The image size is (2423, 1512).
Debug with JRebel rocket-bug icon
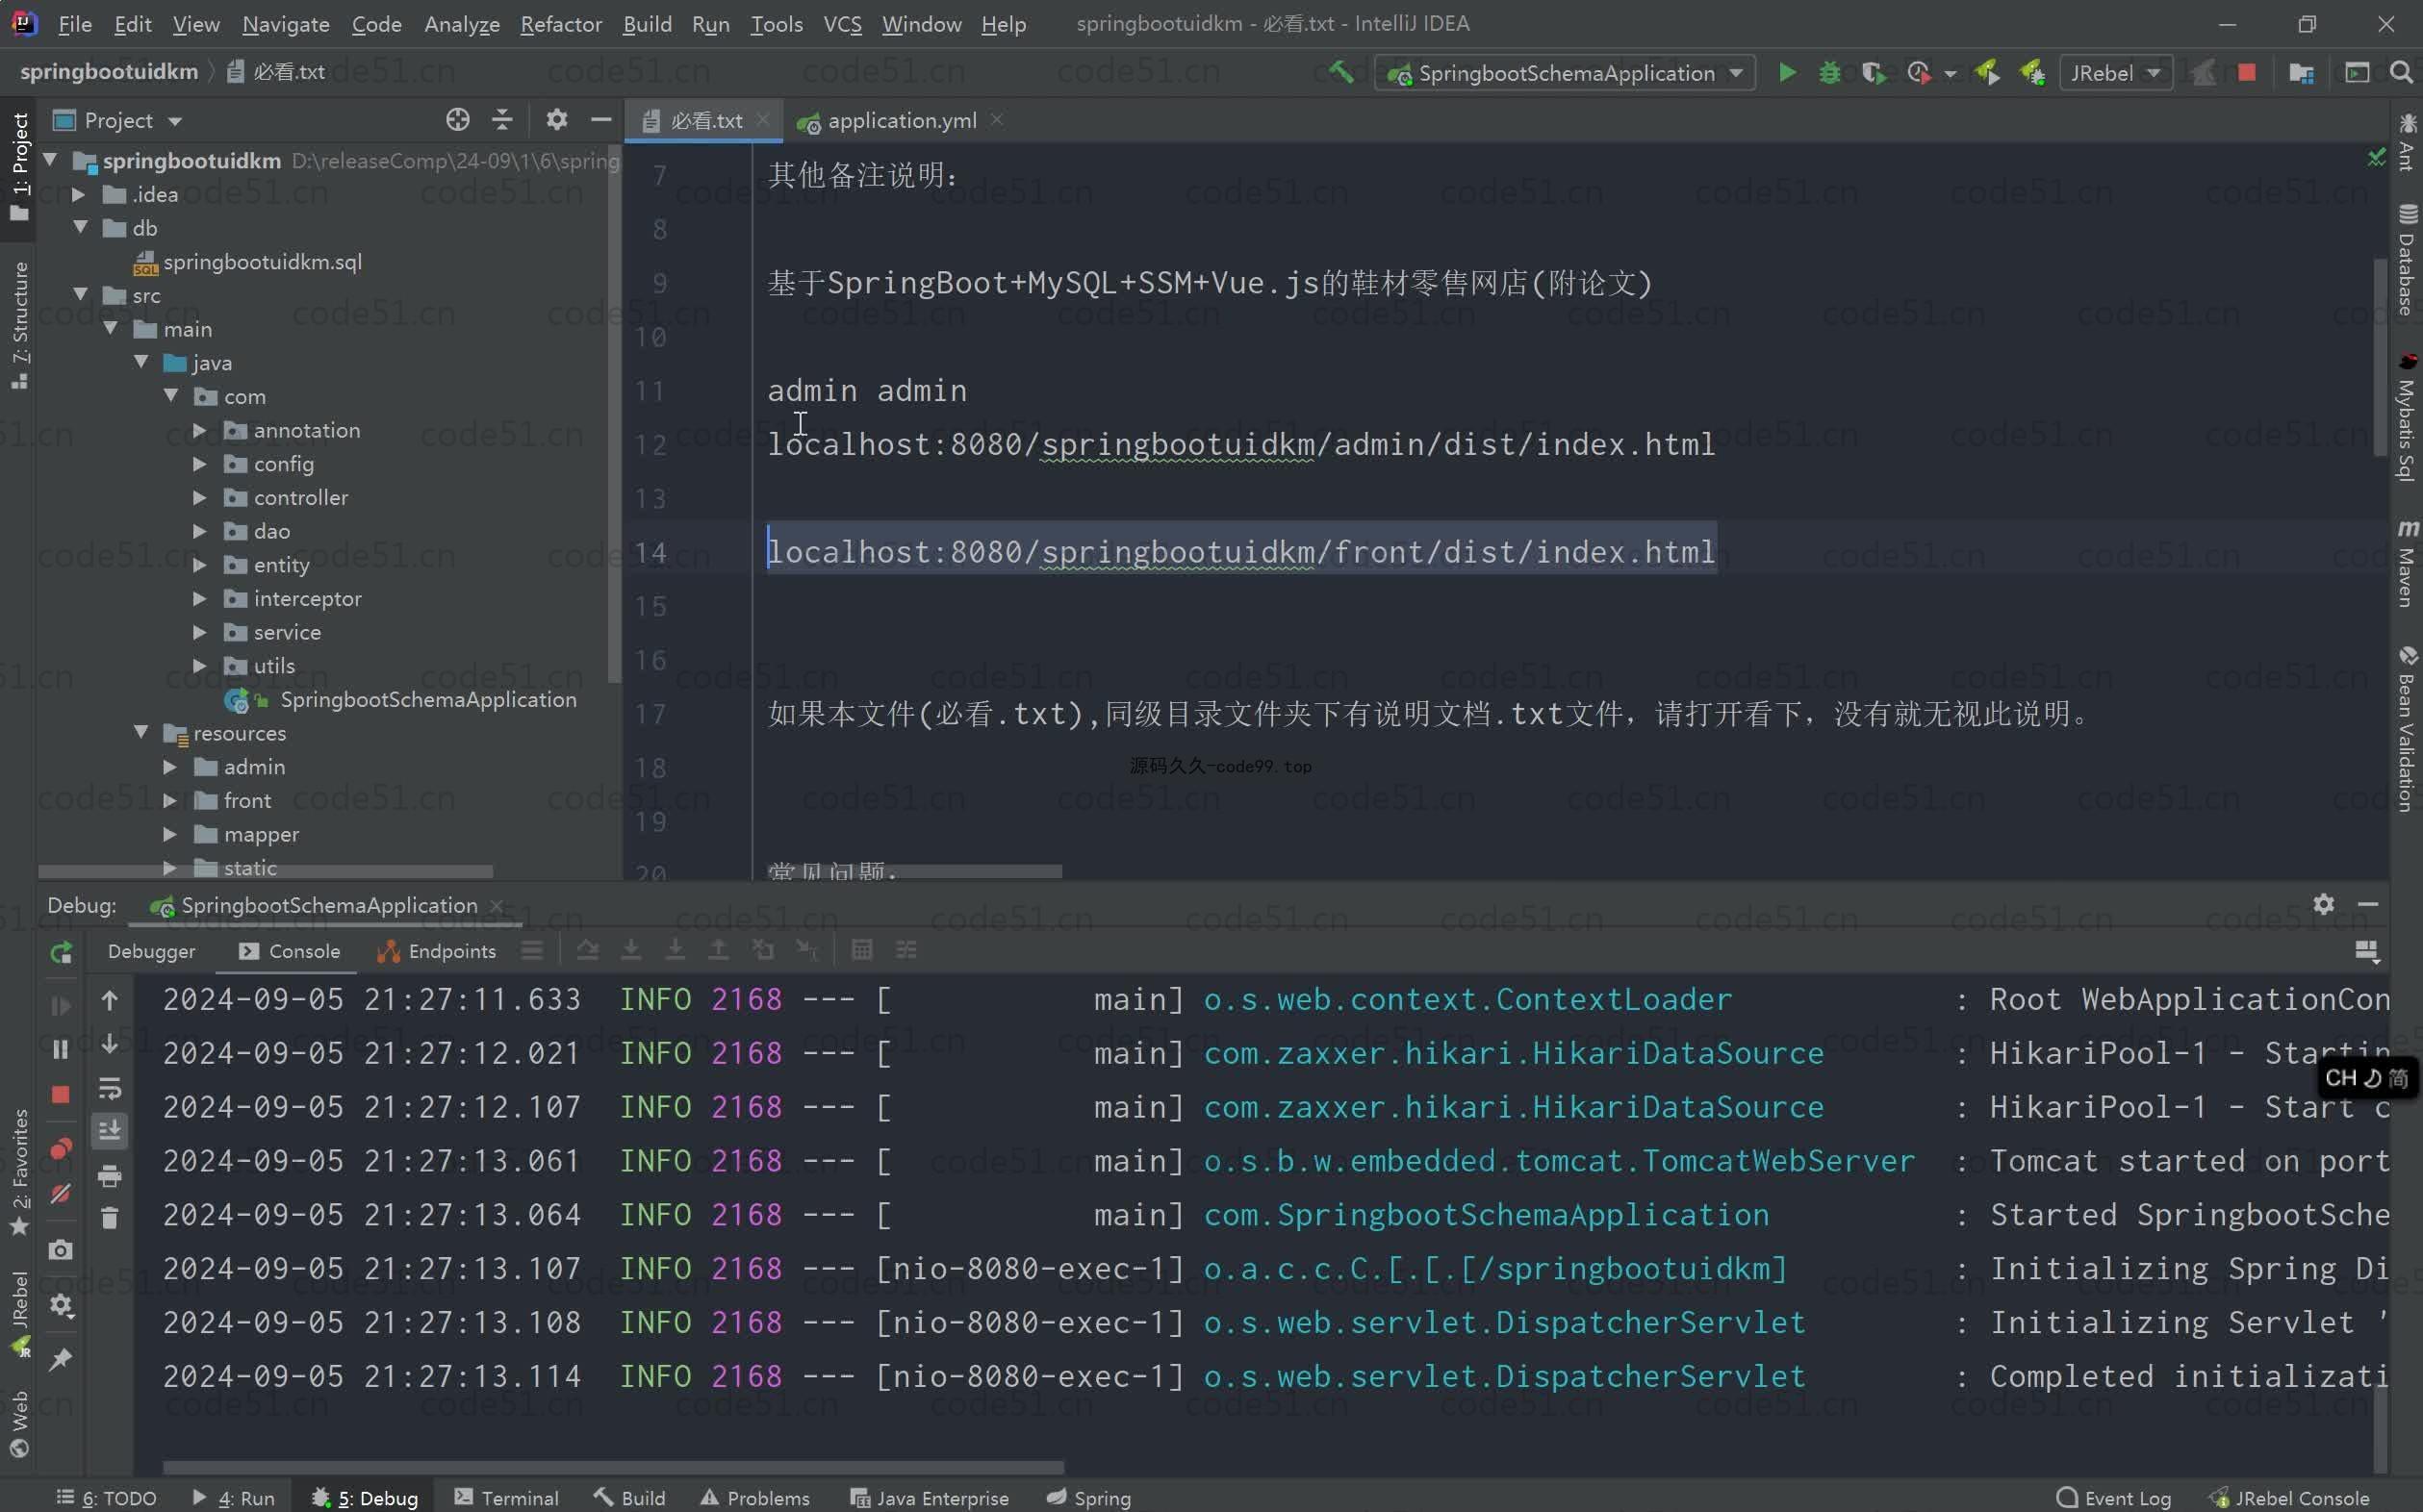click(2032, 73)
